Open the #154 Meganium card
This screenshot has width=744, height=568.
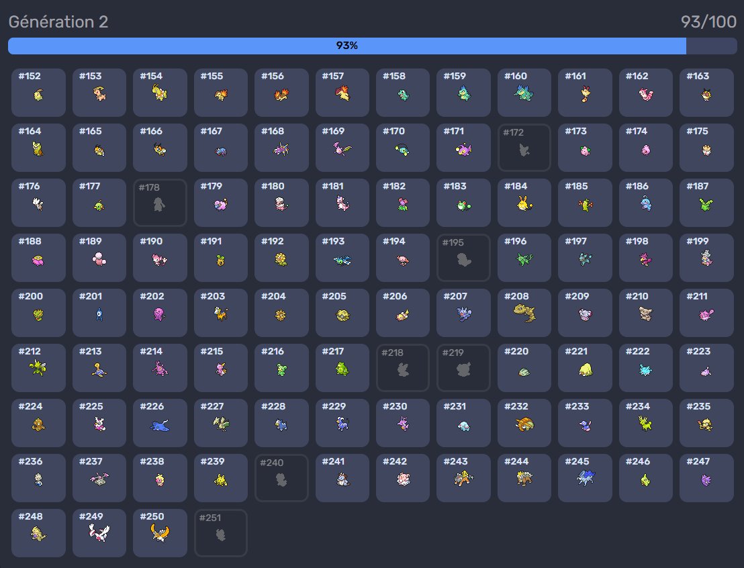coord(160,93)
